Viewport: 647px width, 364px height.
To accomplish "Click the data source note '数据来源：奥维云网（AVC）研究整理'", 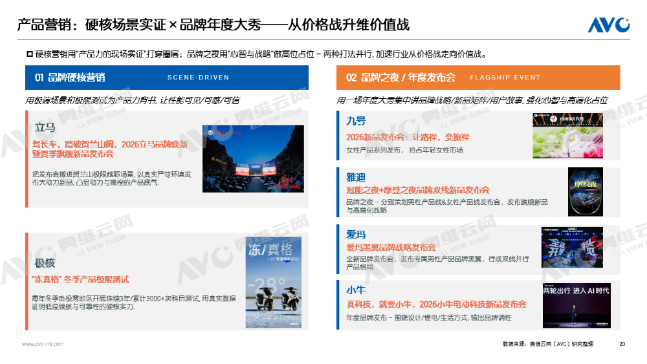I will click(548, 344).
